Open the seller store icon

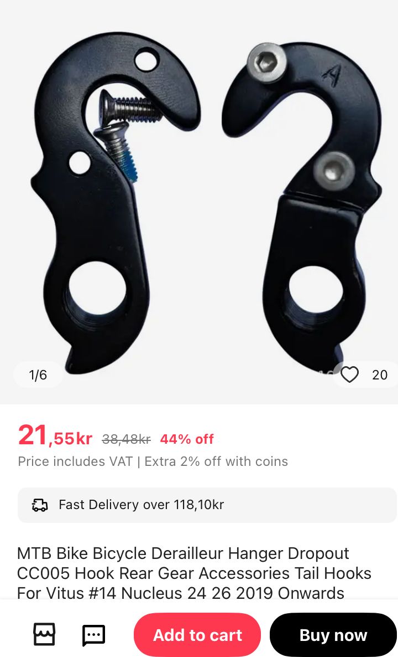pyautogui.click(x=44, y=634)
